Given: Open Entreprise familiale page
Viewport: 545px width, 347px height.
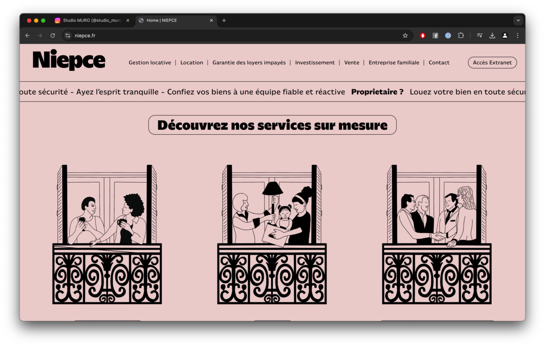Looking at the screenshot, I should click(x=394, y=63).
